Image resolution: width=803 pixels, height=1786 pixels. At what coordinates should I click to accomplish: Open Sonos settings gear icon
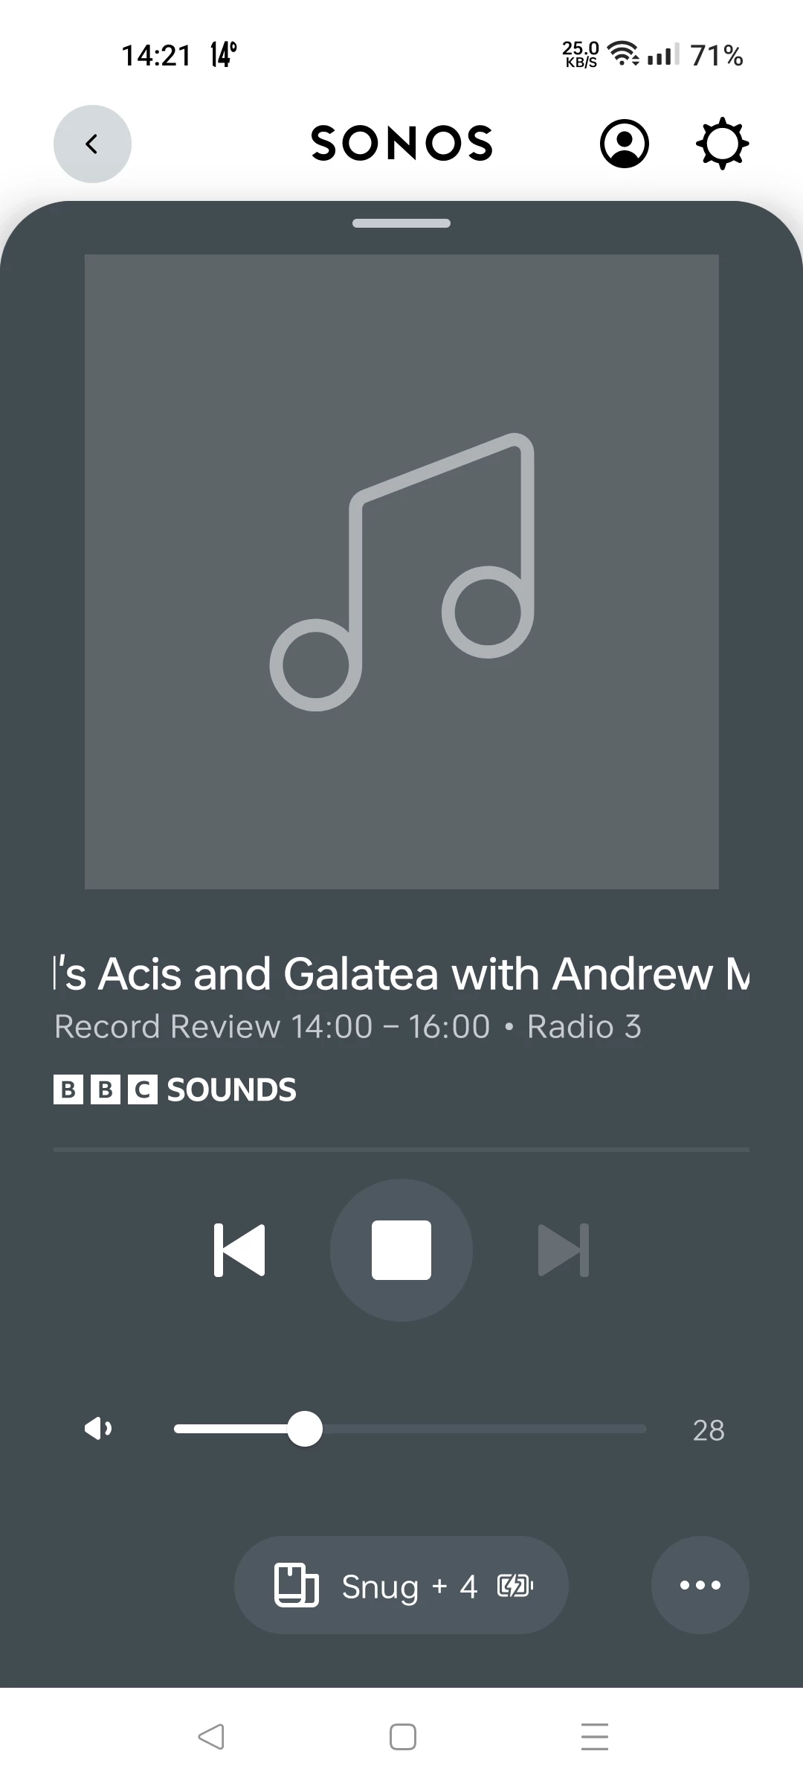coord(722,144)
